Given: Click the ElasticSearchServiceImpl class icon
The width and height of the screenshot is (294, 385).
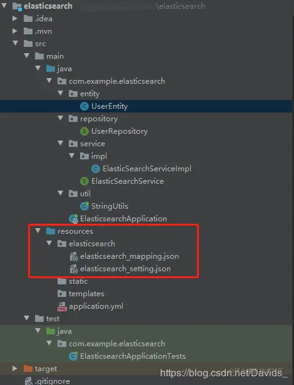Looking at the screenshot, I should pos(96,169).
